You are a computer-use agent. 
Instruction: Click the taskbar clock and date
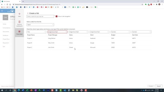click(x=157, y=90)
